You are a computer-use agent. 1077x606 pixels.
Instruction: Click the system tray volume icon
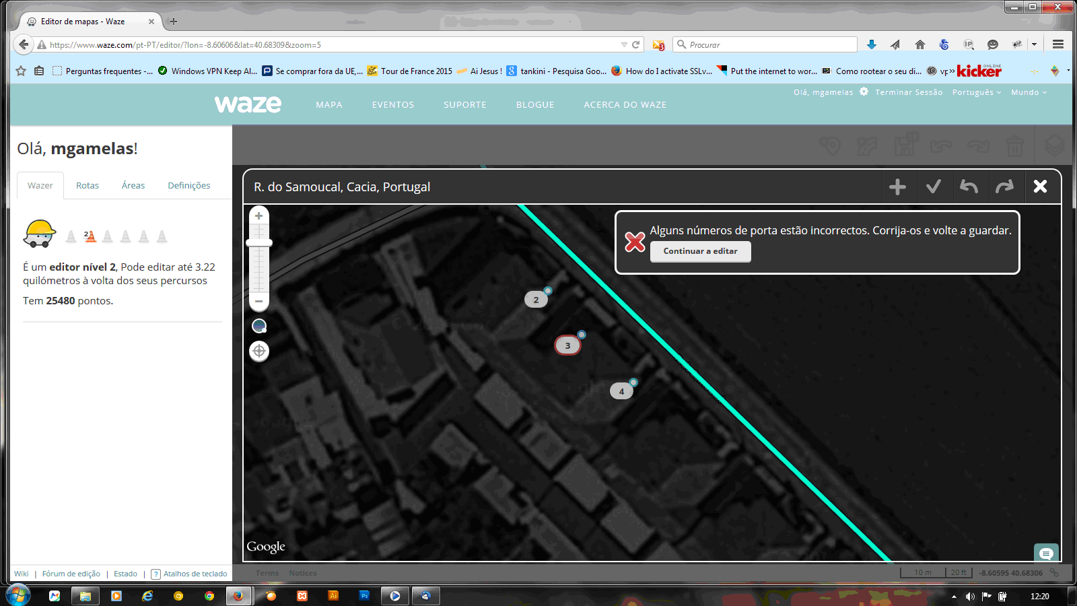tap(969, 597)
